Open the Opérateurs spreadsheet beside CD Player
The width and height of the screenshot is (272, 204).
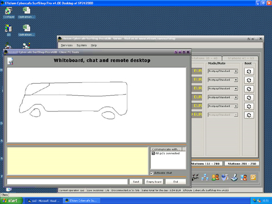pyautogui.click(x=27, y=13)
